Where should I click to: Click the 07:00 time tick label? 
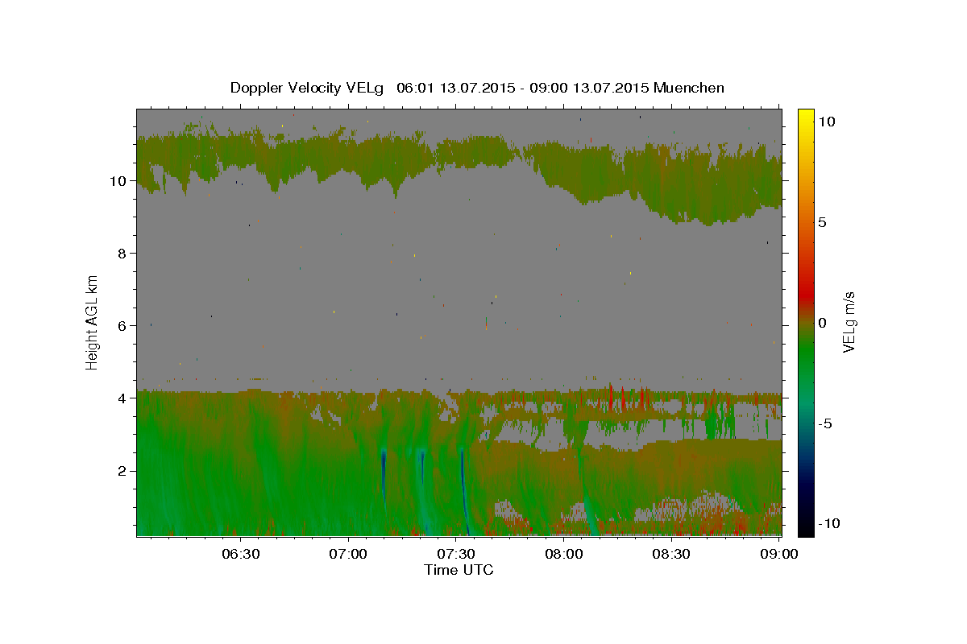pos(348,555)
